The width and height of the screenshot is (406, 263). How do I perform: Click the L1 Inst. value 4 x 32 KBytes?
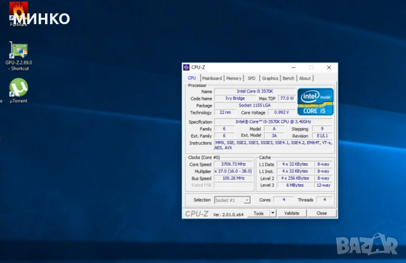[295, 171]
